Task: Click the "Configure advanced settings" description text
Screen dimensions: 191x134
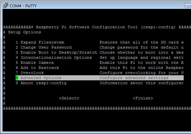Action: [x=134, y=78]
